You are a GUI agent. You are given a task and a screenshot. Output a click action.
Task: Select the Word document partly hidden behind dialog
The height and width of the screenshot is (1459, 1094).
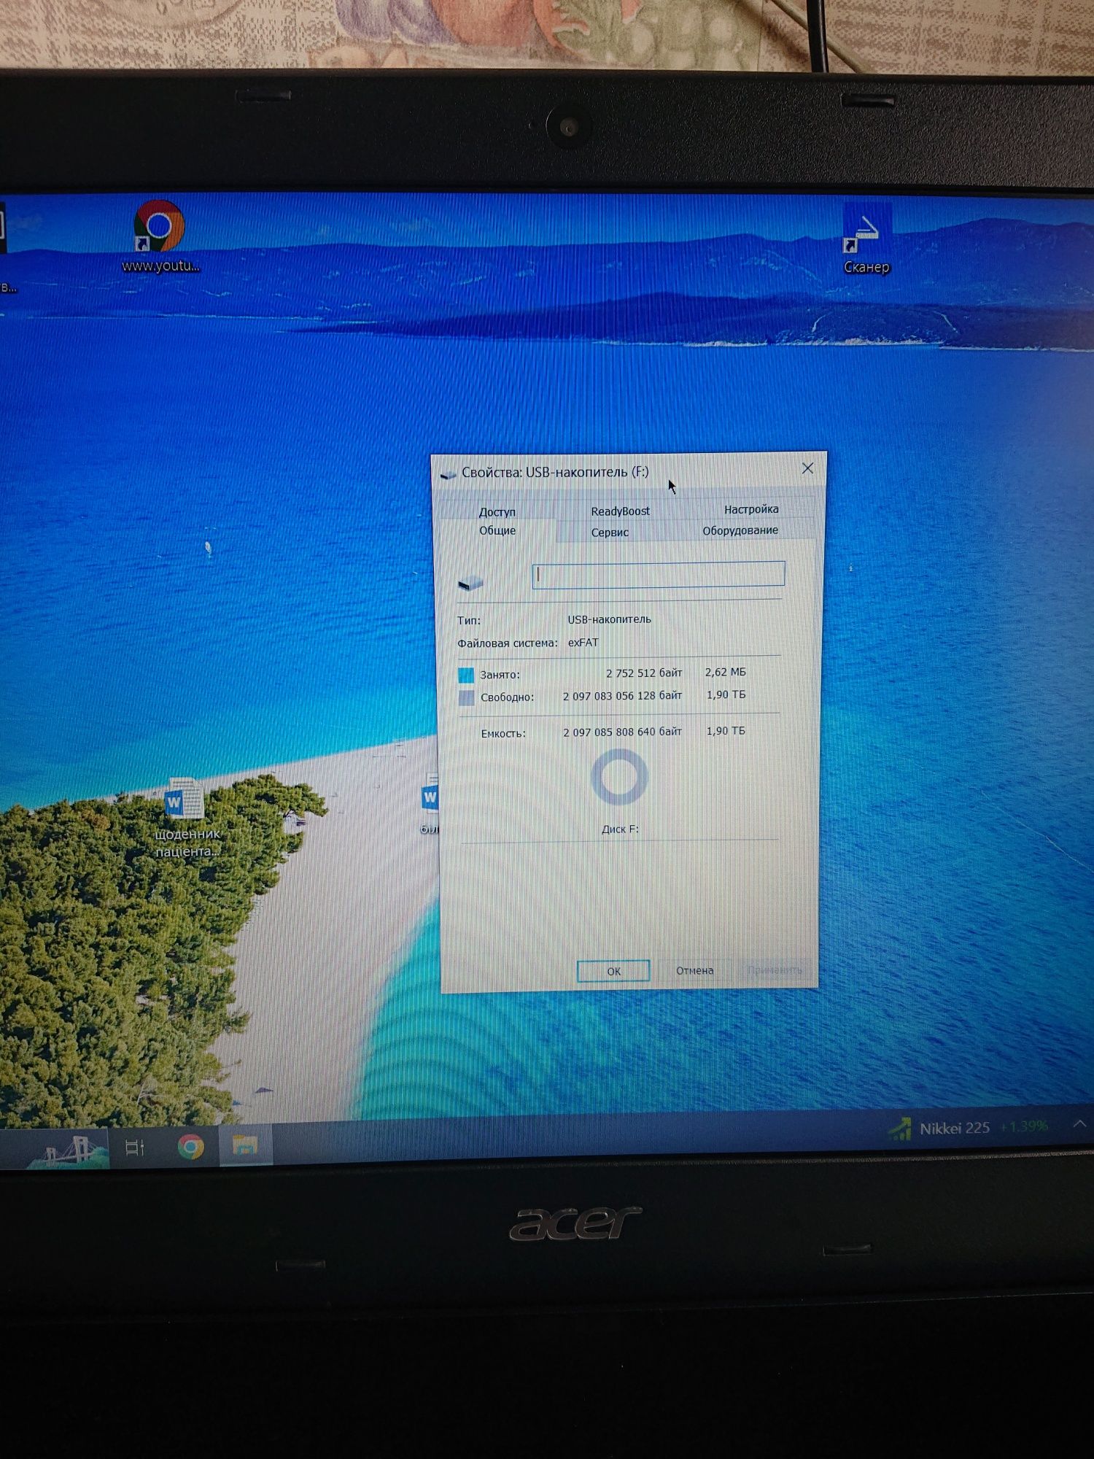[x=430, y=802]
